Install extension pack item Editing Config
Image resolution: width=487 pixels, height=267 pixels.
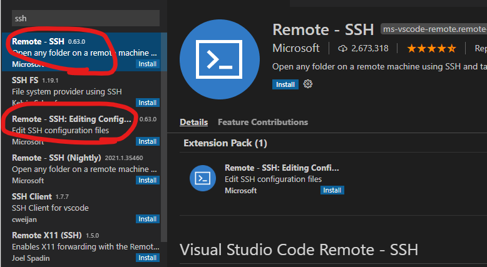coord(332,190)
